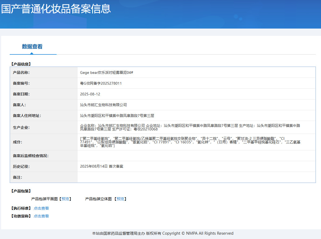This screenshot has width=321, height=239.
Task: Click the 产品包装平面图 label
Action: click(45, 199)
